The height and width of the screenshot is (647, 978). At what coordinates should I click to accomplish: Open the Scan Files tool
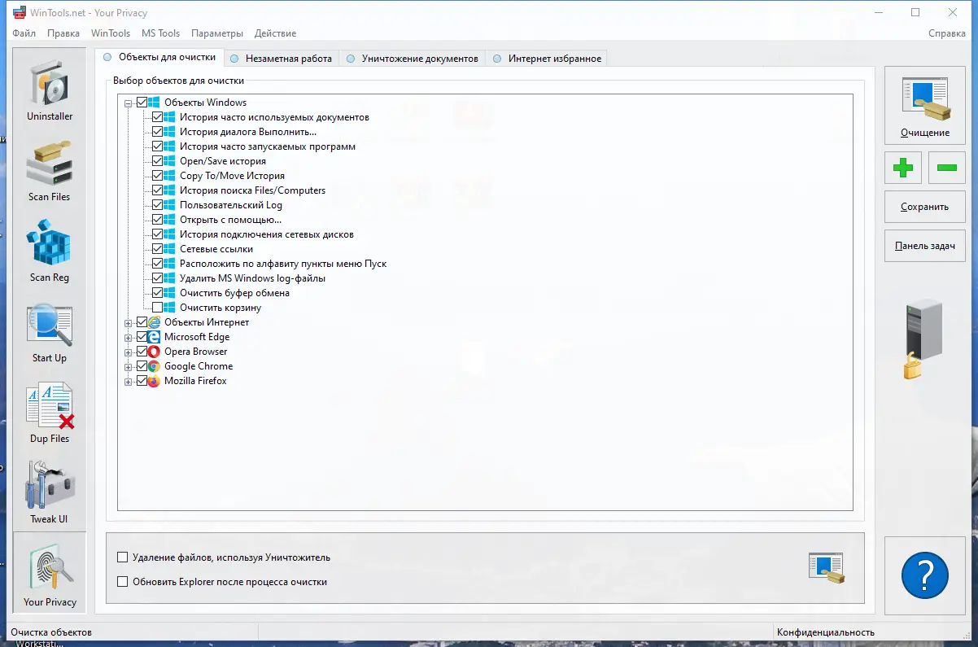click(50, 168)
